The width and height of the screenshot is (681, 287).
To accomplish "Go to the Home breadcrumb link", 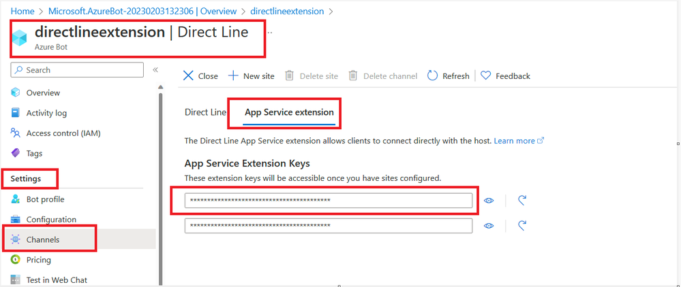I will (x=22, y=12).
